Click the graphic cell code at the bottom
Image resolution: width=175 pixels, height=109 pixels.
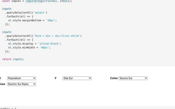pyautogui.click(x=8, y=108)
